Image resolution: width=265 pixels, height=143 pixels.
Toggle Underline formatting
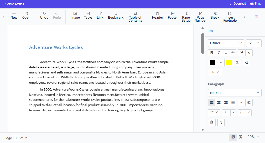[x=226, y=53]
